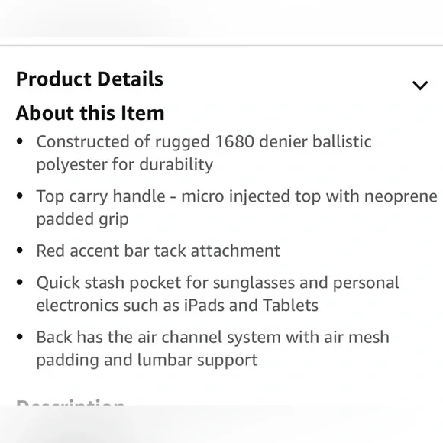Click polyester for durability text

[x=124, y=165]
